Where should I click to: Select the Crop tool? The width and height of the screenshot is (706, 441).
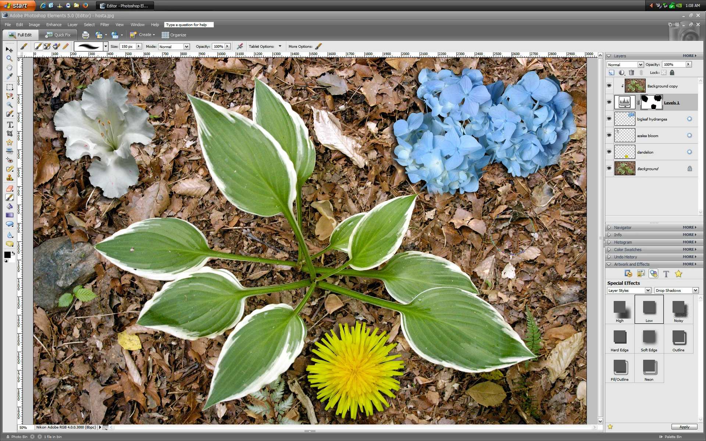10,133
